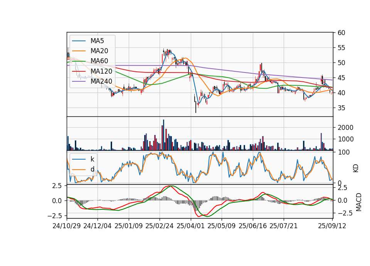This screenshot has width=370, height=266.
Task: Click the tallest volume bar near 25/02/24
Action: click(163, 135)
